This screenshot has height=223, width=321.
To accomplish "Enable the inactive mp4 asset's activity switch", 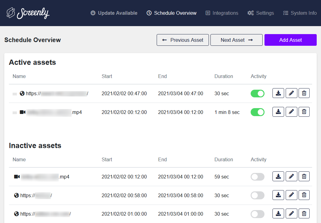I will 257,176.
